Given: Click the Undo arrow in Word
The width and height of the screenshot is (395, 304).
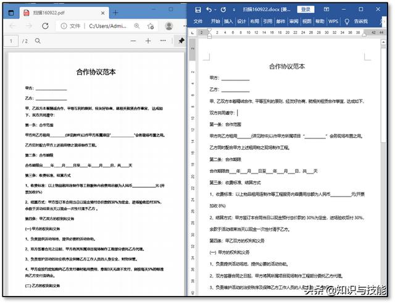Looking at the screenshot, I should (209, 10).
